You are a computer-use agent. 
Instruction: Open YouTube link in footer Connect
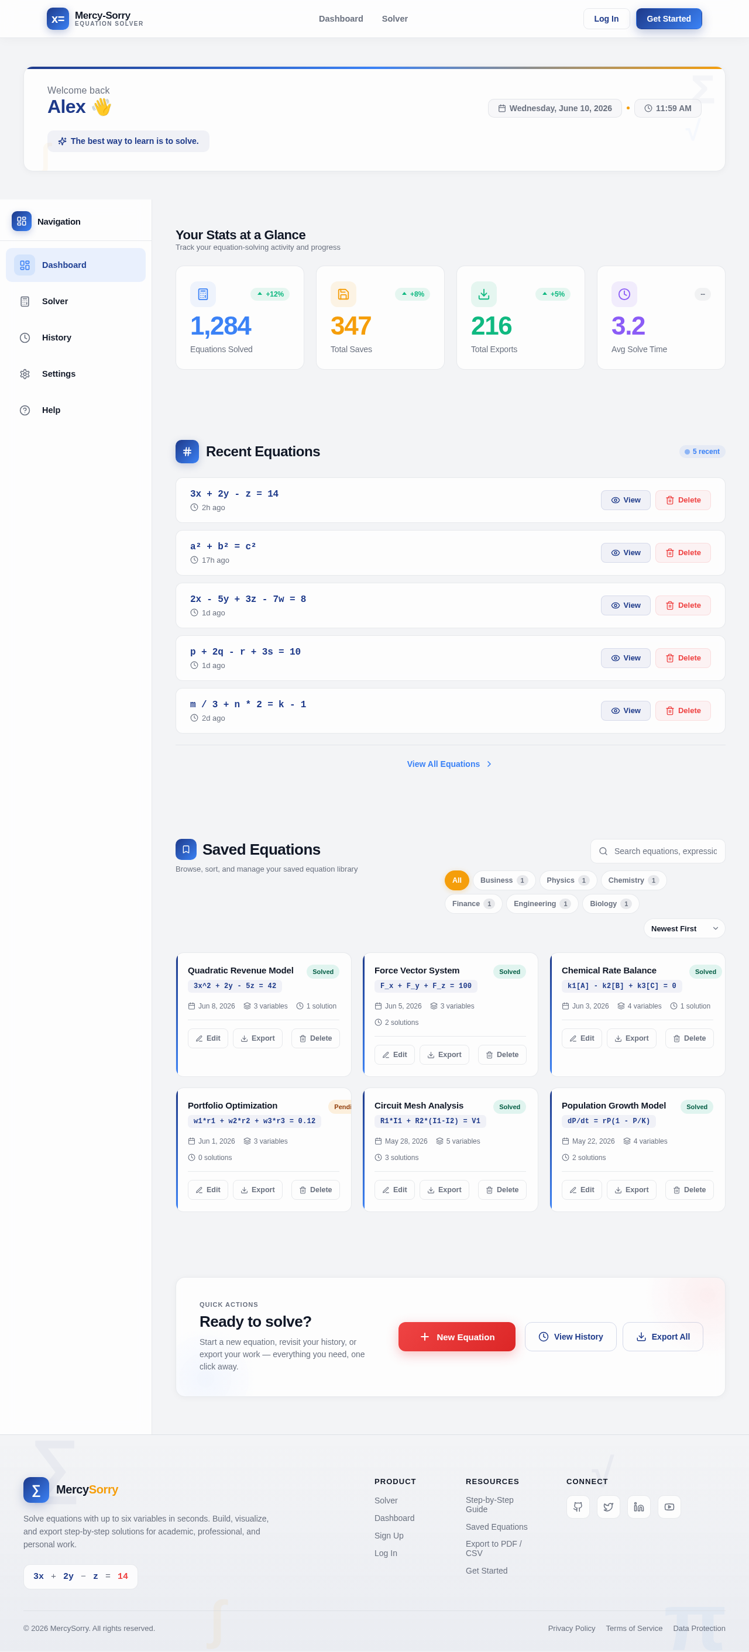[x=669, y=1506]
